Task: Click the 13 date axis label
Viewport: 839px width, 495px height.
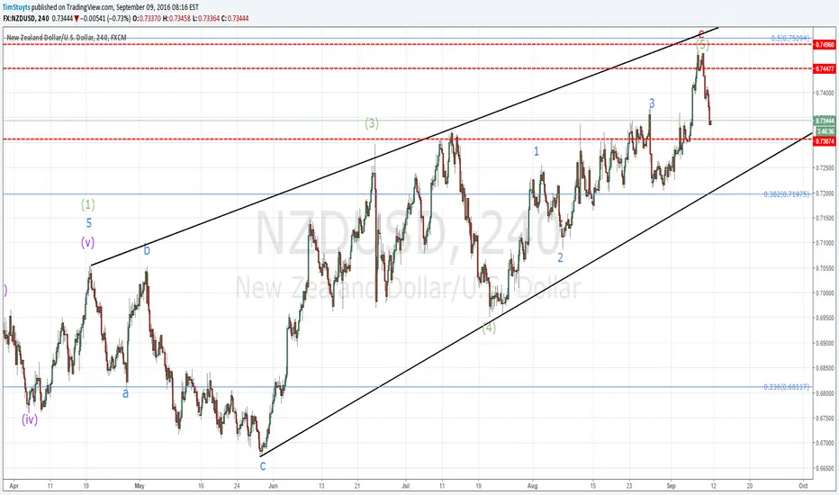Action: 321,486
